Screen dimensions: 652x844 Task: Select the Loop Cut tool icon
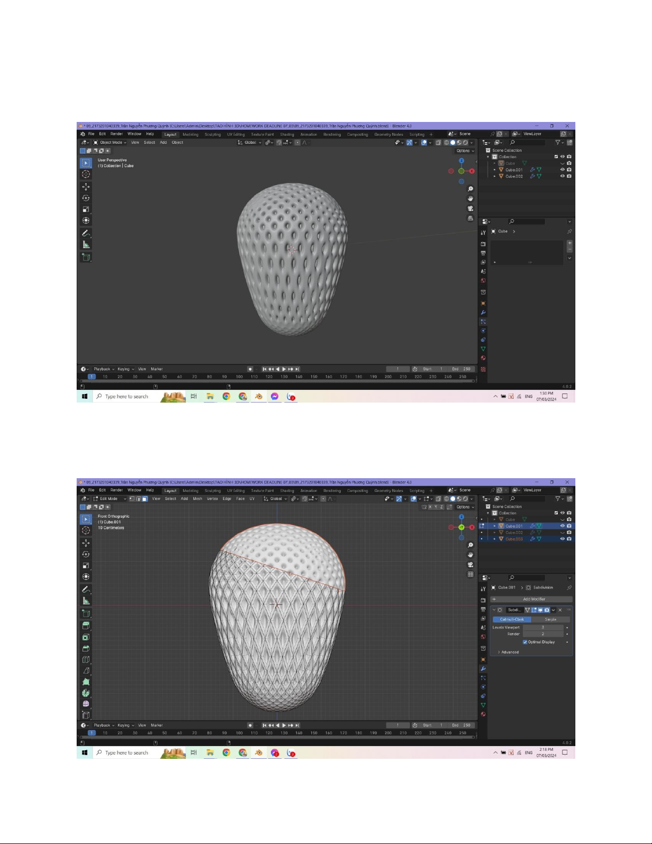(x=86, y=659)
